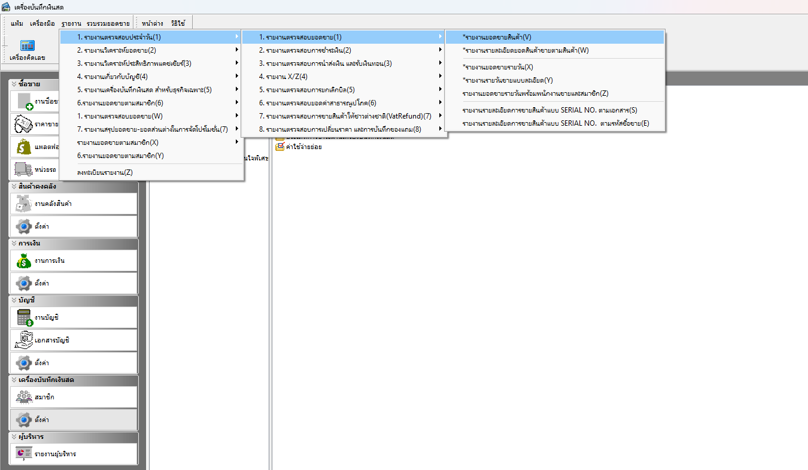Click the สมาชิก members icon
808x470 pixels.
pos(25,397)
